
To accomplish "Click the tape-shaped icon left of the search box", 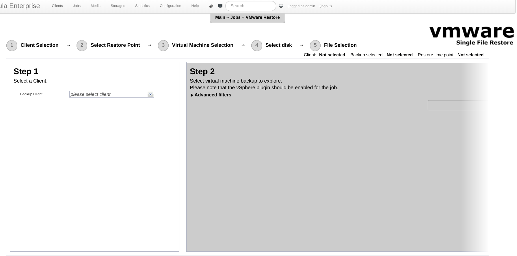I will point(211,6).
